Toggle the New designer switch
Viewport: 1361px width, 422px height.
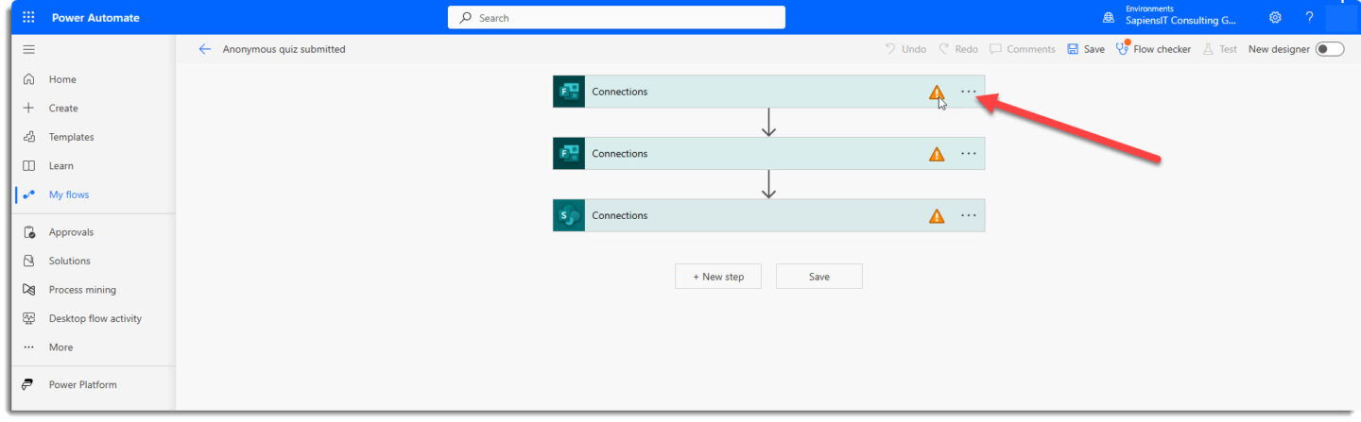click(1329, 49)
